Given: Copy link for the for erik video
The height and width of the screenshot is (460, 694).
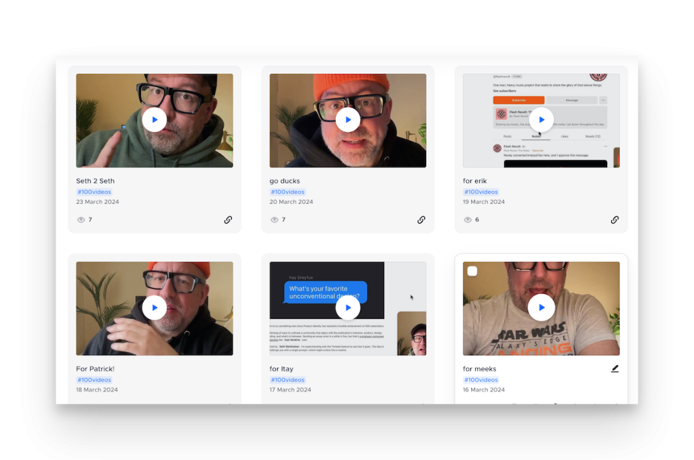Looking at the screenshot, I should click(x=615, y=219).
